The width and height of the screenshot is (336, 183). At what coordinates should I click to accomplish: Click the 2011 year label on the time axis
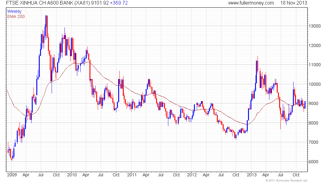[x=132, y=175]
